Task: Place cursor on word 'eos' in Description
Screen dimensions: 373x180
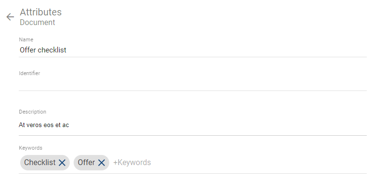Action: pyautogui.click(x=49, y=125)
